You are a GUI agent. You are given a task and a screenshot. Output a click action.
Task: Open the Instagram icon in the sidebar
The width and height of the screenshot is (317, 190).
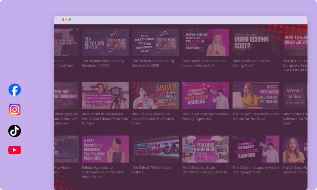click(x=15, y=110)
